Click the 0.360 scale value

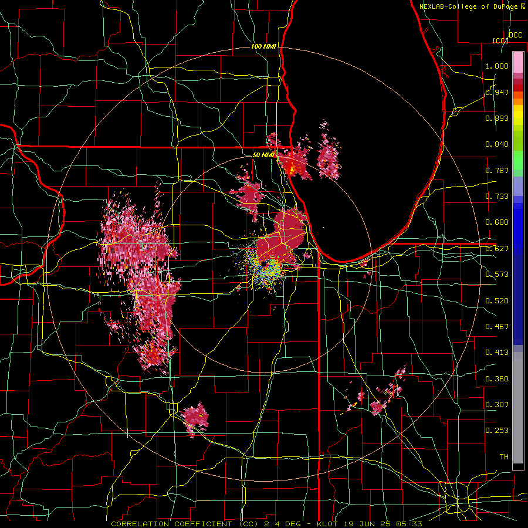click(x=497, y=379)
